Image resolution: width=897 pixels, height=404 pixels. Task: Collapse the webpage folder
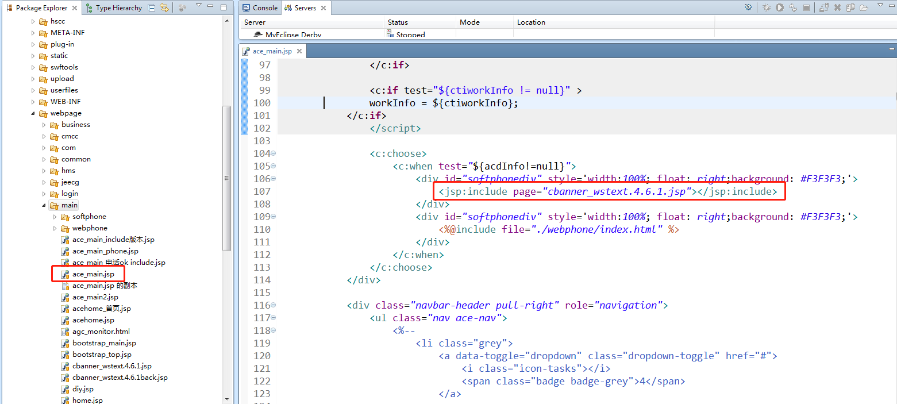pyautogui.click(x=33, y=113)
